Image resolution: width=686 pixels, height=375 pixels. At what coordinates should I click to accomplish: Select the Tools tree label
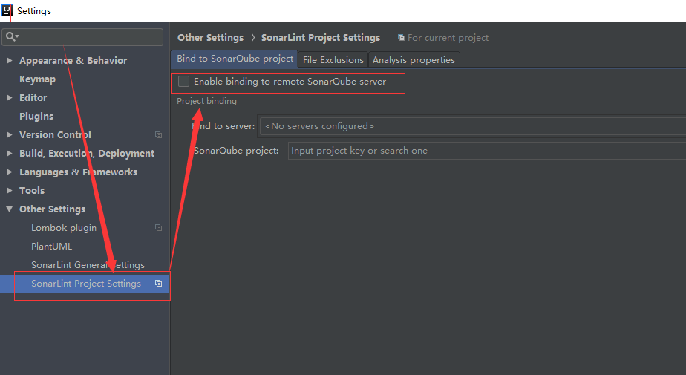click(32, 190)
